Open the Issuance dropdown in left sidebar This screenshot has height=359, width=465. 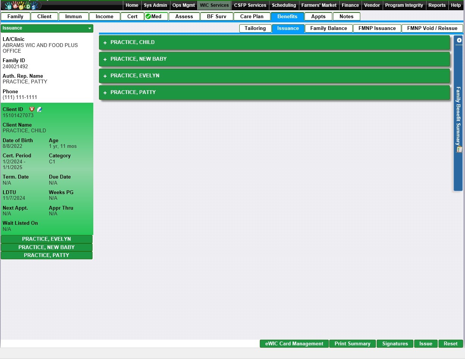tap(90, 28)
